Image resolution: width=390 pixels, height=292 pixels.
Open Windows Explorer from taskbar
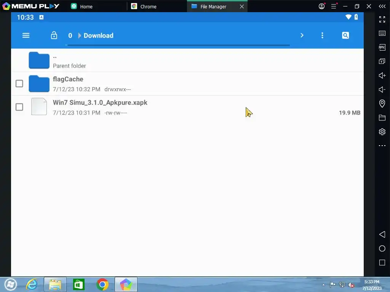[x=55, y=284]
